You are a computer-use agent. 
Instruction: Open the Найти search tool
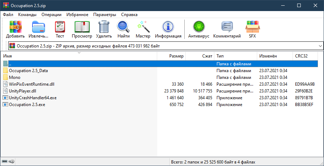(123, 27)
